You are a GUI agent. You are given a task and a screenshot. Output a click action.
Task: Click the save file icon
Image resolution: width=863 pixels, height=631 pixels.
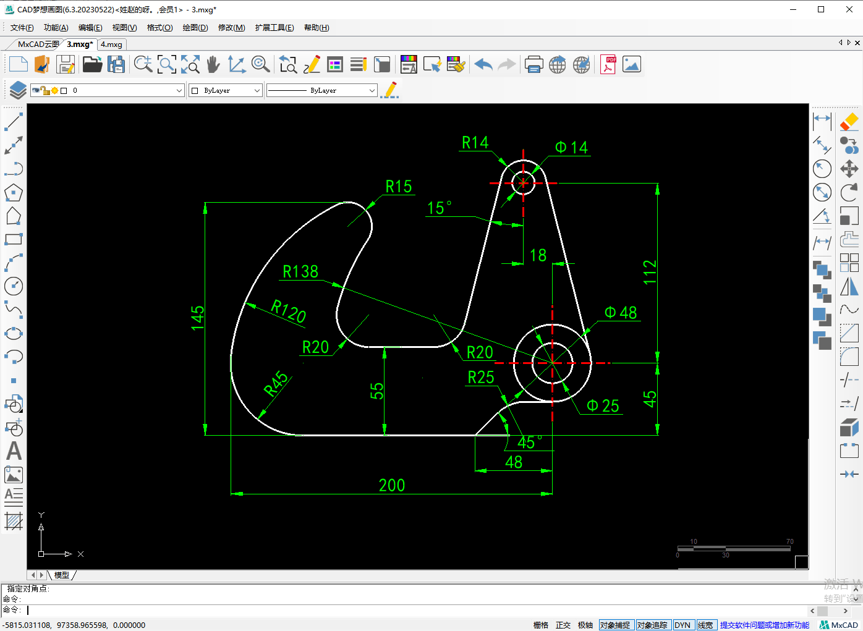tap(66, 64)
